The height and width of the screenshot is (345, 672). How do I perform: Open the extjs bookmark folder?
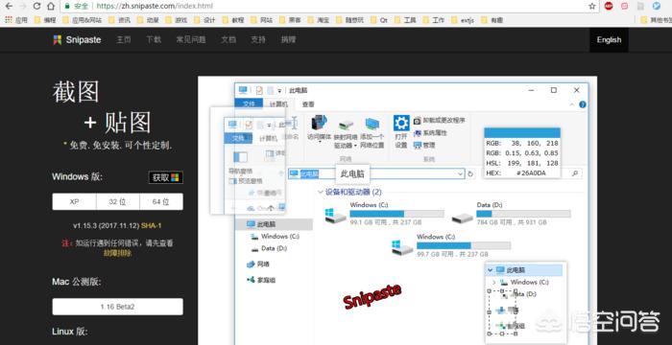tap(463, 20)
